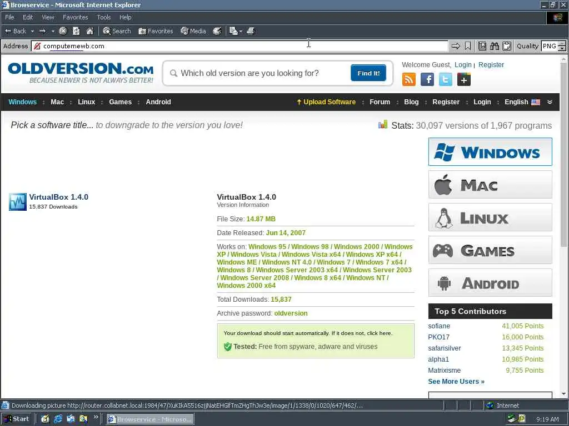This screenshot has width=569, height=426.
Task: Click the clipboard paste icon
Action: point(507,46)
